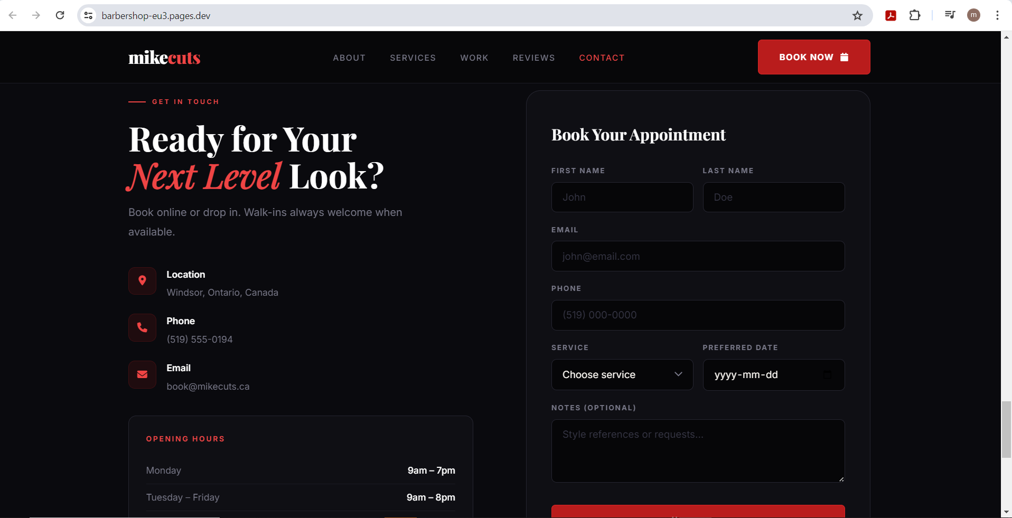Click the book@mikecuts.ca email address

(208, 386)
